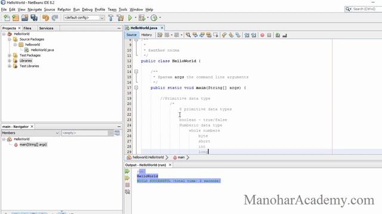Click the Clean and Build Project icon
The width and height of the screenshot is (382, 214).
(120, 18)
